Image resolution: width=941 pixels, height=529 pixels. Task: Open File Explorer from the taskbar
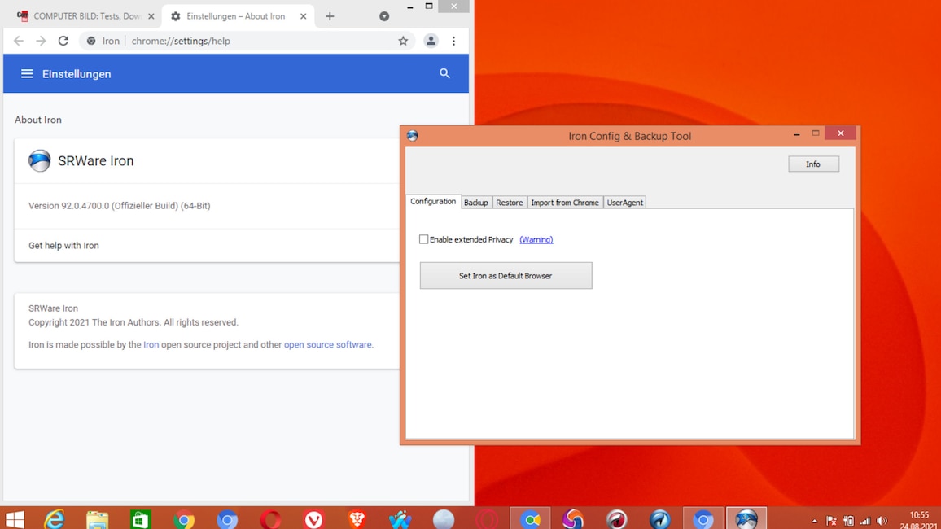tap(97, 518)
